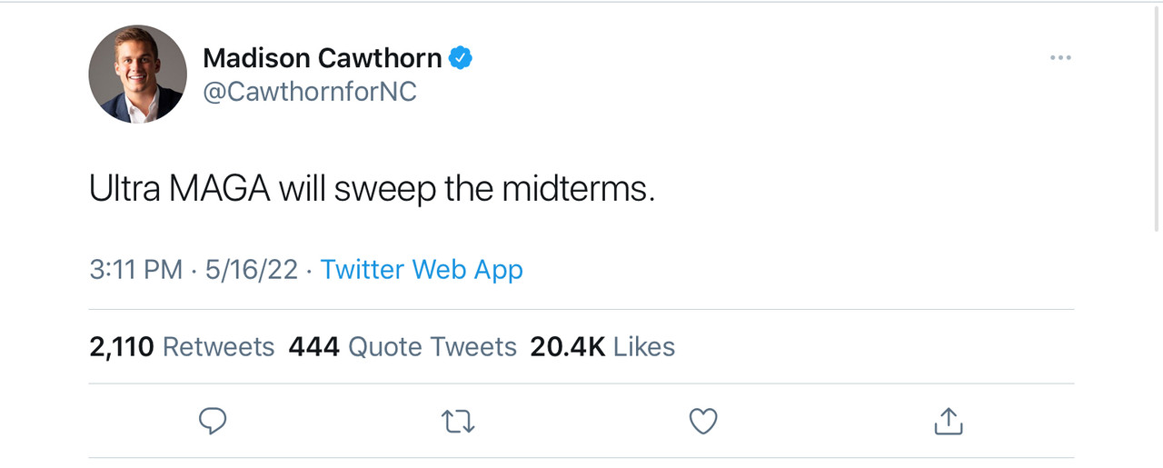Click the word midterms in tweet text
This screenshot has width=1163, height=468.
(x=578, y=188)
